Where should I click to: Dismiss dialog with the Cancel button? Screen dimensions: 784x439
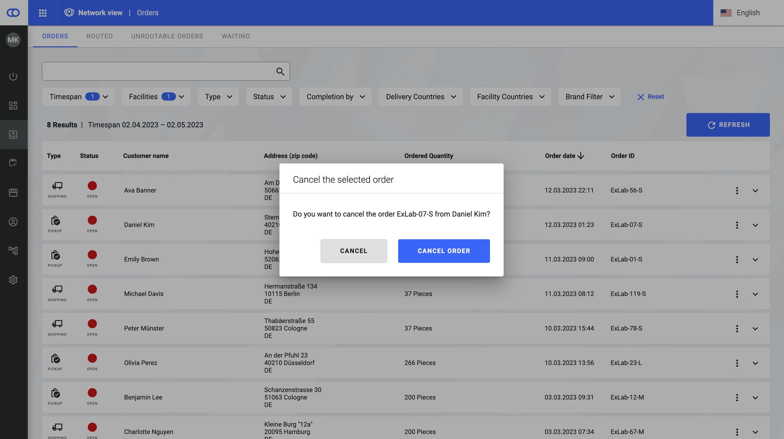[354, 251]
